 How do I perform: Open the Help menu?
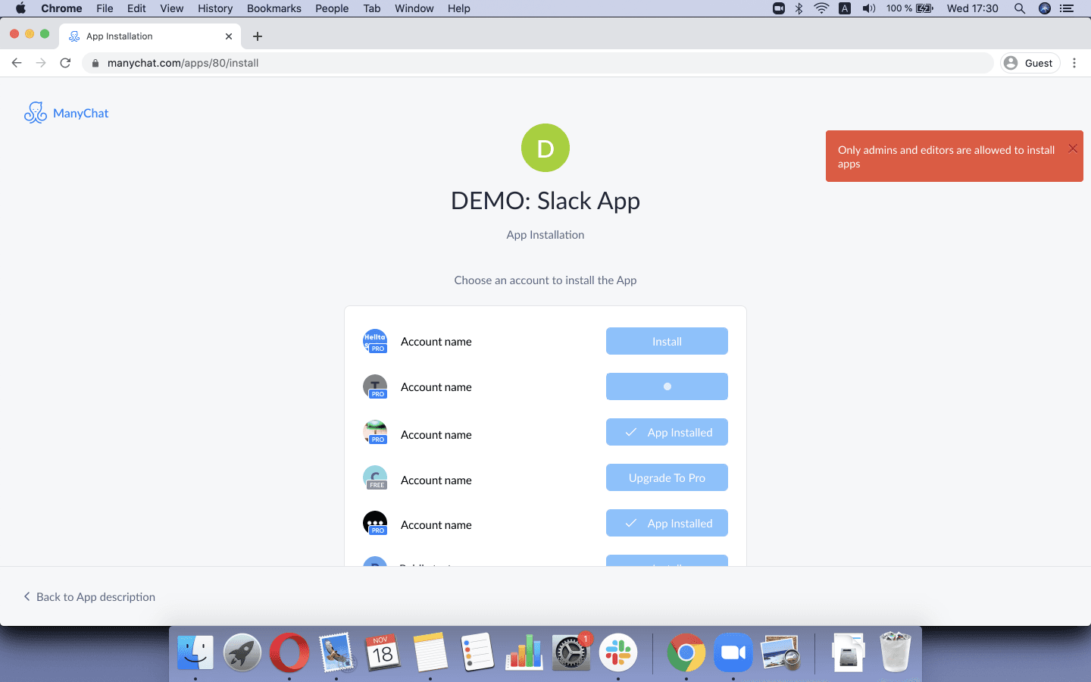[459, 8]
